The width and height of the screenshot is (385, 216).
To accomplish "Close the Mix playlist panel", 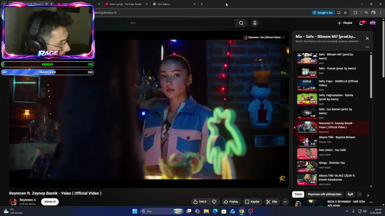I will pyautogui.click(x=367, y=38).
